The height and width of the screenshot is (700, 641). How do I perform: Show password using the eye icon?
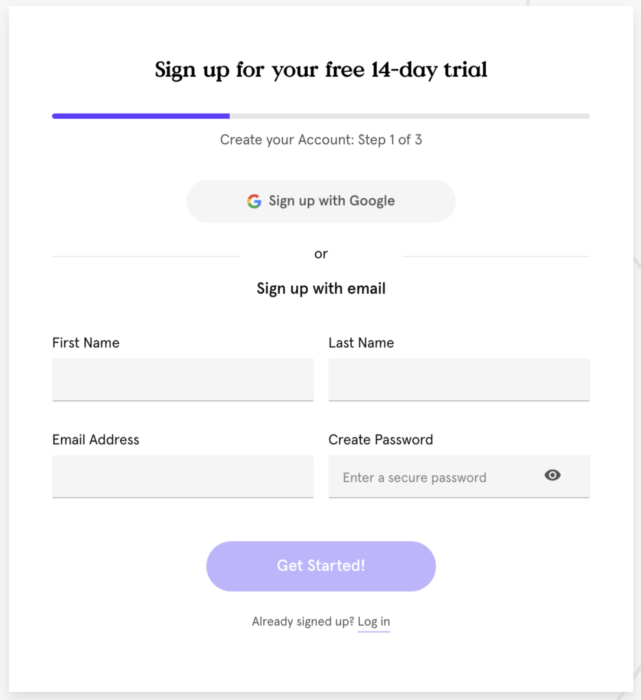(x=553, y=476)
